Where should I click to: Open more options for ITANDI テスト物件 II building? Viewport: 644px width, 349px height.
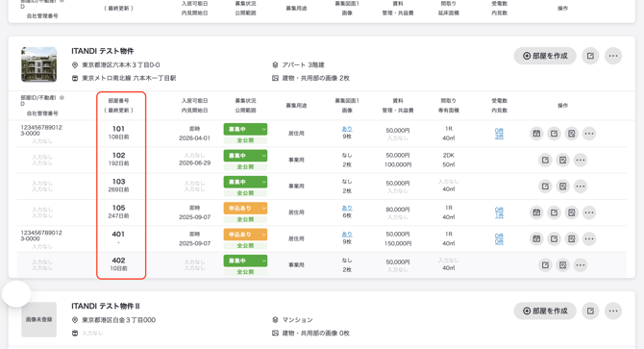(x=613, y=311)
